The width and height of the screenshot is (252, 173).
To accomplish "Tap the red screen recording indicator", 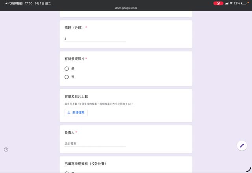I will pos(218,3).
